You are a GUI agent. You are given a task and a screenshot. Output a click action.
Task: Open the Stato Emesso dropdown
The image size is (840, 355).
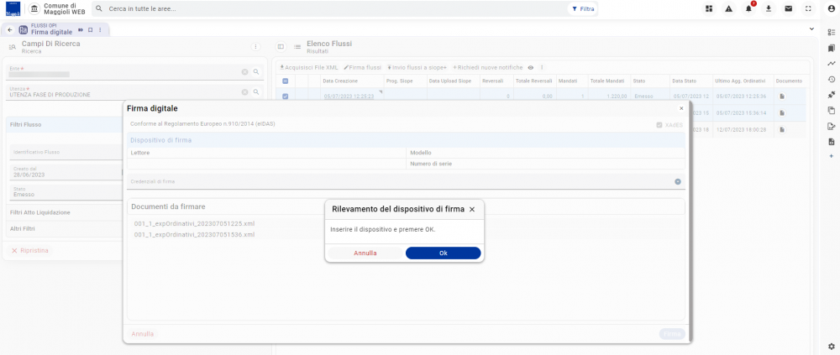67,192
